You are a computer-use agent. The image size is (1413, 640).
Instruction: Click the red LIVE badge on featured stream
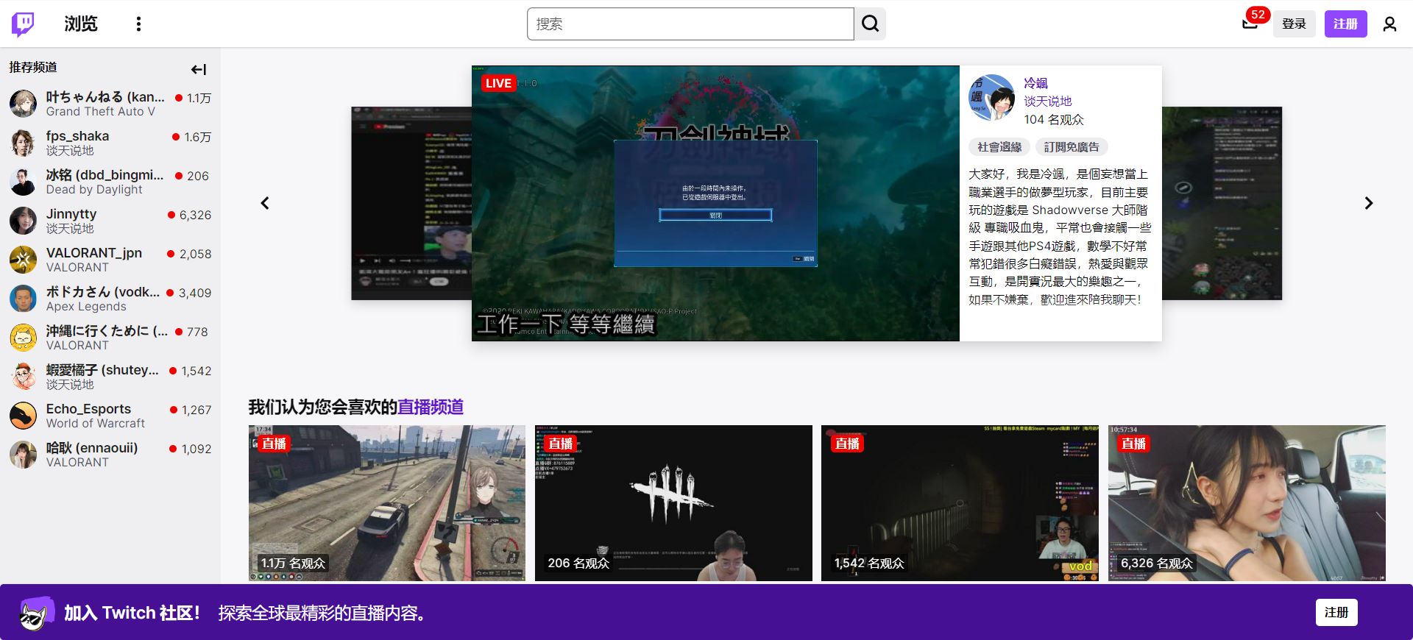pyautogui.click(x=498, y=83)
